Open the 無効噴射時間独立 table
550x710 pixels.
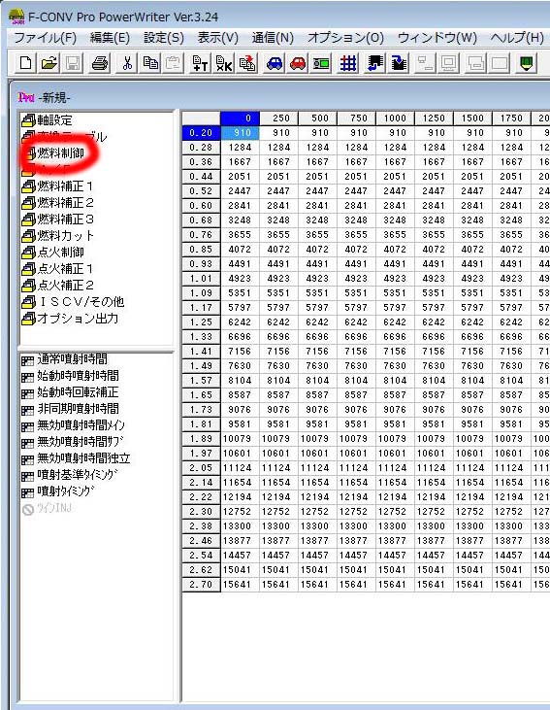pos(76,458)
